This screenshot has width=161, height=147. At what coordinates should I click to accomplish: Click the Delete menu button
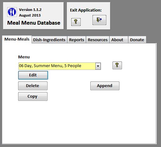pyautogui.click(x=33, y=86)
